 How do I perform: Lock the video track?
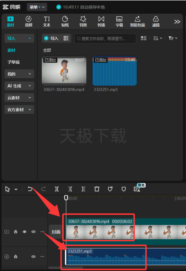(15, 232)
